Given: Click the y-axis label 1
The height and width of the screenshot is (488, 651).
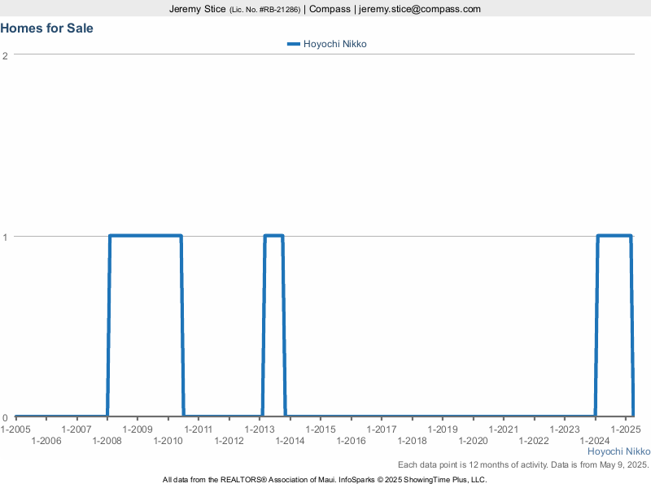Looking at the screenshot, I should 5,237.
